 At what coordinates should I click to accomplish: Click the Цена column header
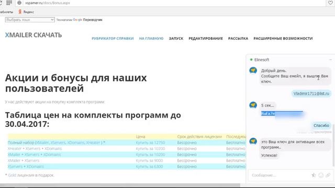pos(140,137)
